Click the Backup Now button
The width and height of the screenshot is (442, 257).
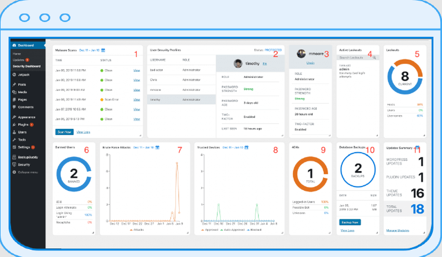point(350,222)
